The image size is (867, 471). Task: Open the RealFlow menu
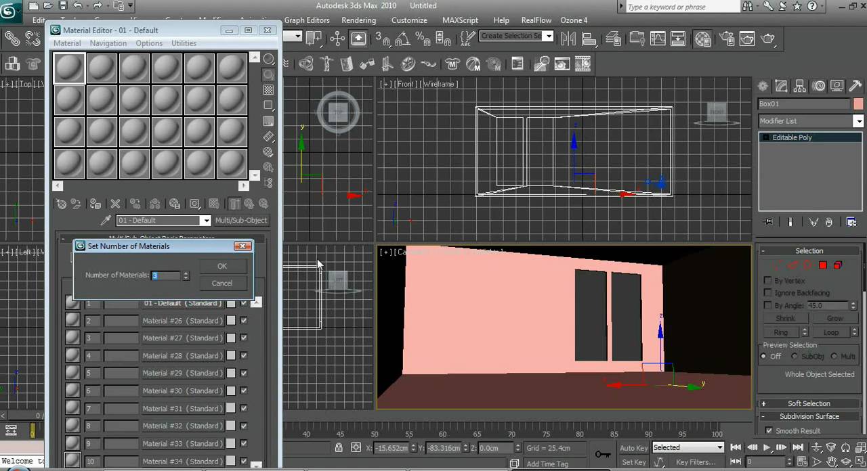pos(536,20)
